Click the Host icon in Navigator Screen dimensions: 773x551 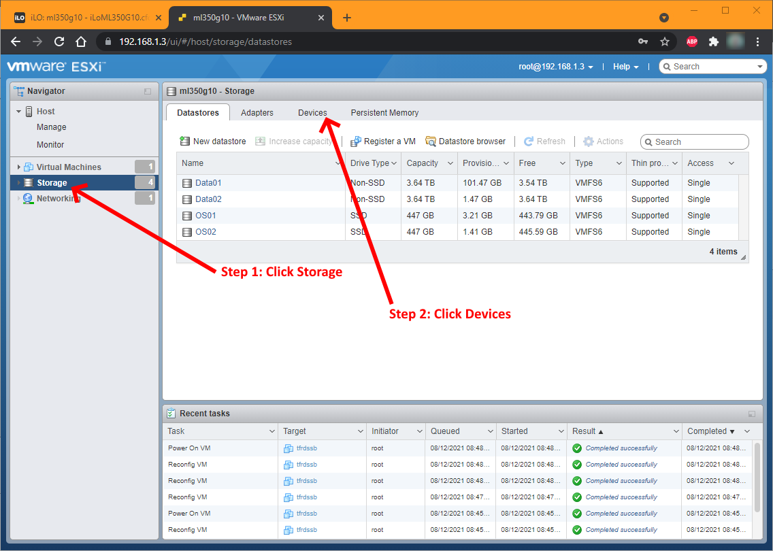point(29,112)
